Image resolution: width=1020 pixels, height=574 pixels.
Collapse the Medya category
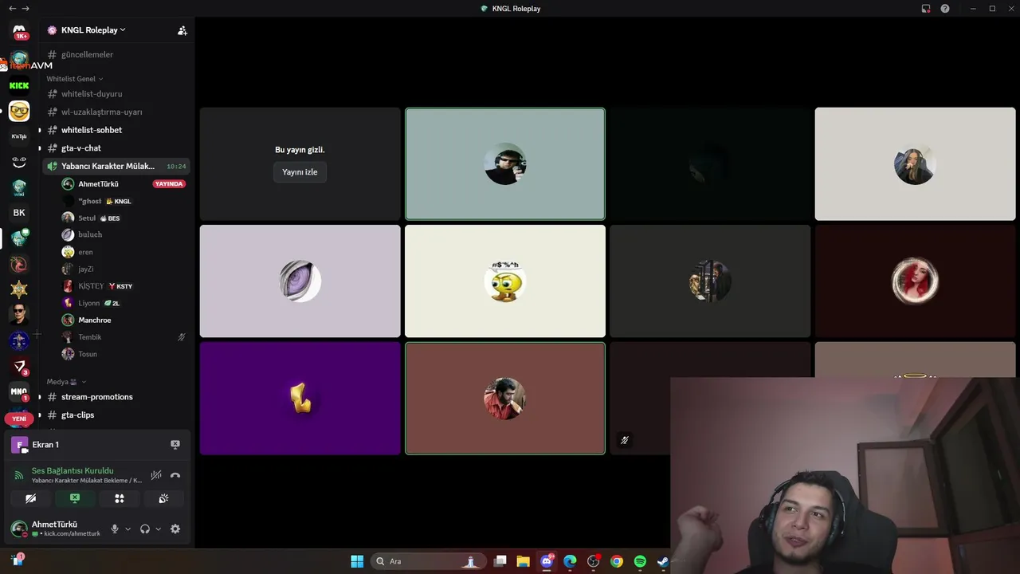pos(66,382)
